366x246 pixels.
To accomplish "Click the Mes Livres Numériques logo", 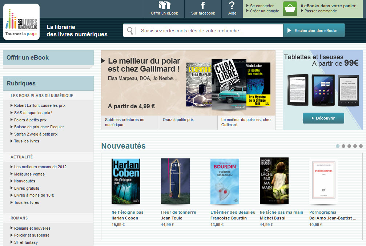I will point(21,22).
